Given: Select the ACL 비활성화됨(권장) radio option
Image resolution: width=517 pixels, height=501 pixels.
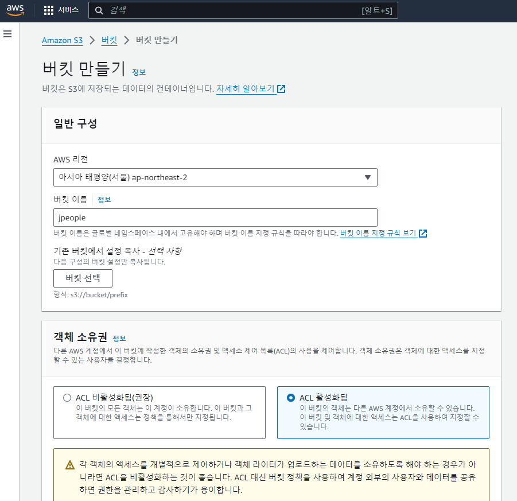Looking at the screenshot, I should (x=67, y=398).
